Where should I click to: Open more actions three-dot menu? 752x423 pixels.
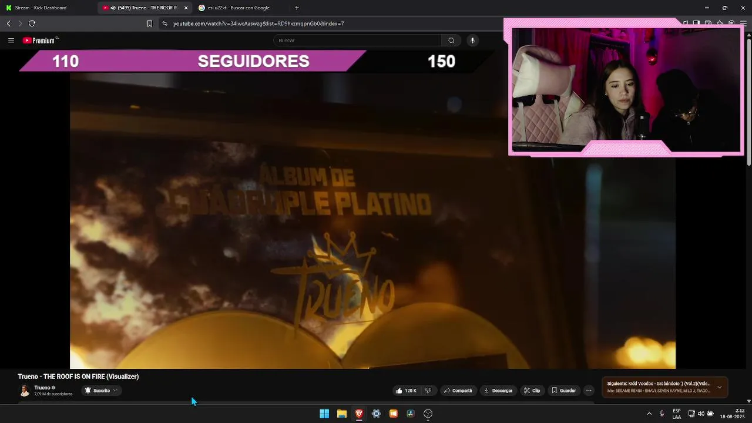click(x=589, y=391)
